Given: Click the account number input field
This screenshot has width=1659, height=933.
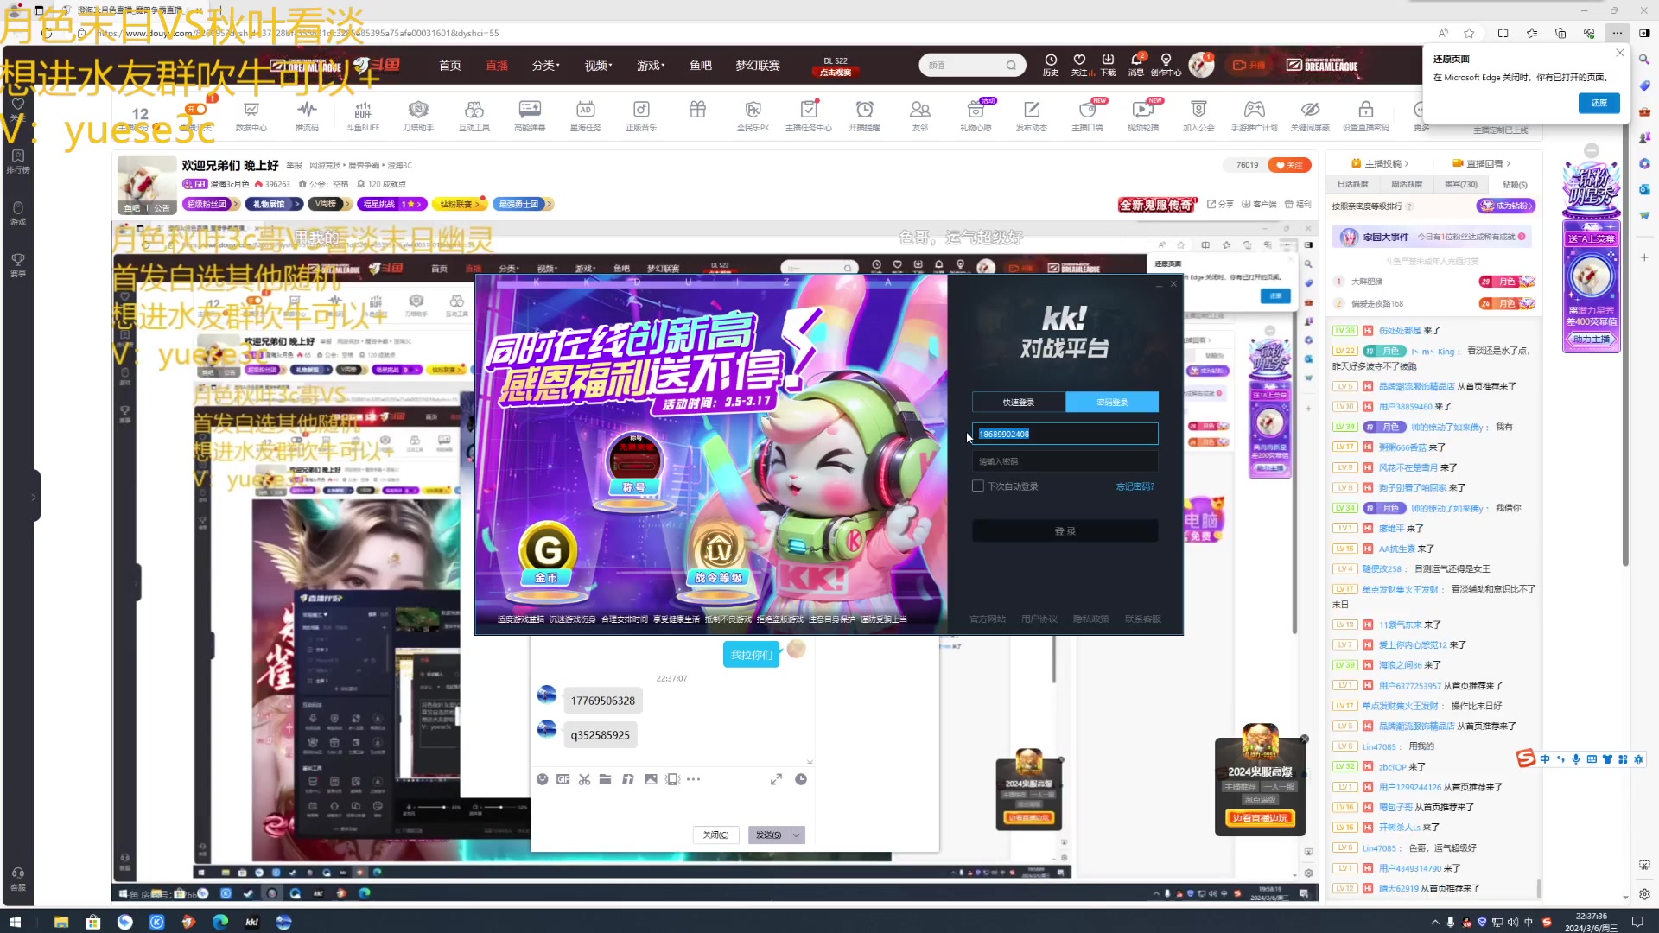Looking at the screenshot, I should coord(1065,434).
